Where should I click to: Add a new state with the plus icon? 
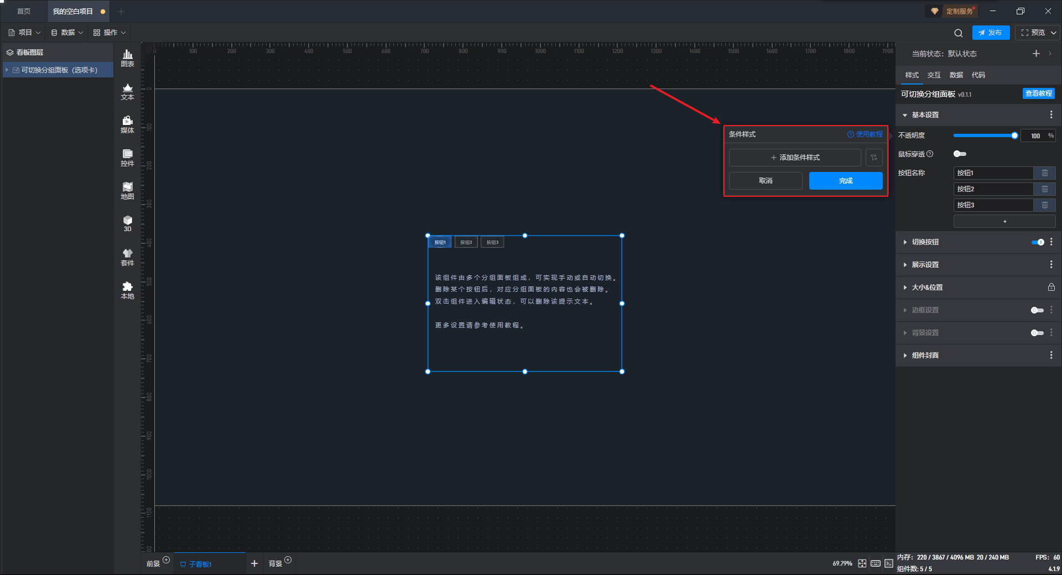[x=1036, y=54]
